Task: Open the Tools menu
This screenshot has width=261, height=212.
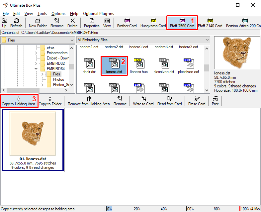Action: [x=42, y=14]
